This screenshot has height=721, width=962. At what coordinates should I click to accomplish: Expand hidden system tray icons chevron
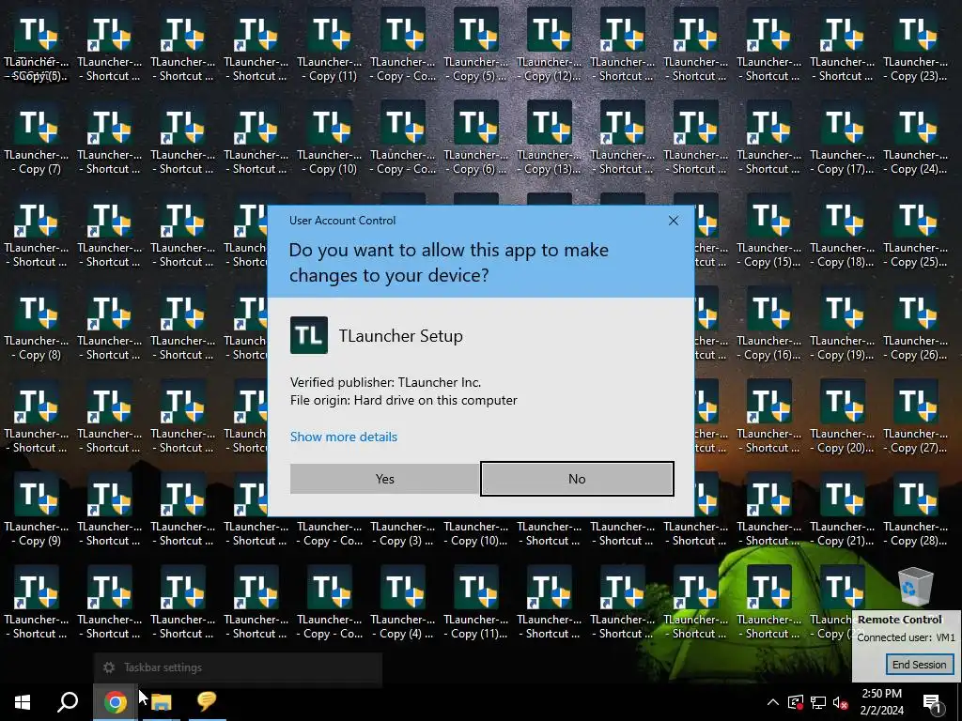773,702
